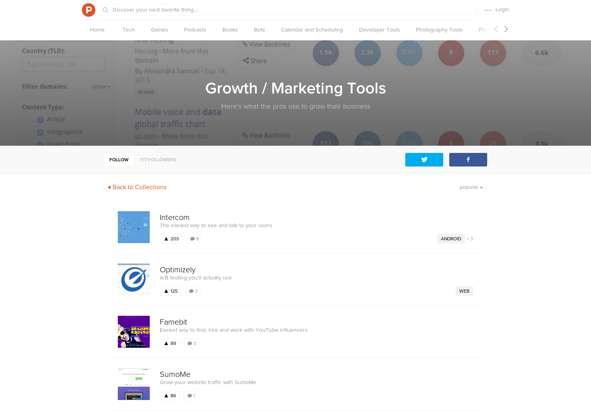
Task: Open the more options ellipsis beside Login
Action: click(488, 10)
